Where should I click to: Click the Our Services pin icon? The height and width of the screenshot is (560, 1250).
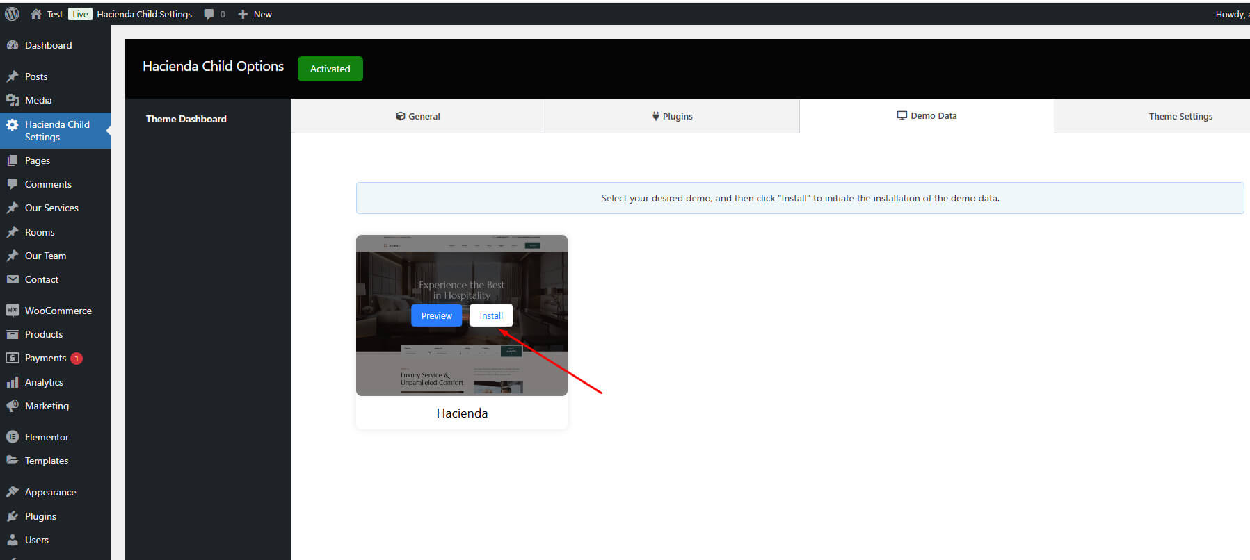13,208
